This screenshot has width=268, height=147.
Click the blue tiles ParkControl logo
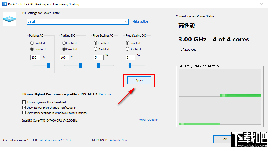point(9,19)
